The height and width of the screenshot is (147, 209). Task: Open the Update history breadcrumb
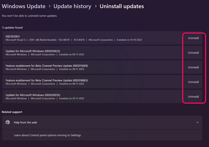pos(72,6)
